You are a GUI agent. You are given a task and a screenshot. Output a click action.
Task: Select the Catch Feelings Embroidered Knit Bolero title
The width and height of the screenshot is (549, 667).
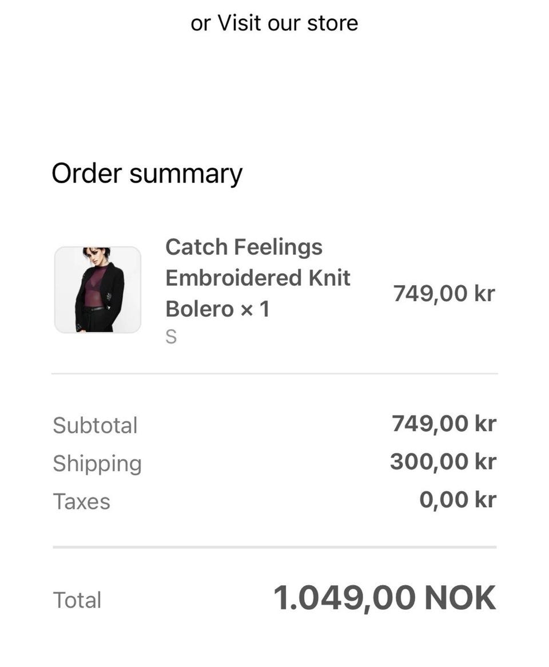(x=257, y=278)
